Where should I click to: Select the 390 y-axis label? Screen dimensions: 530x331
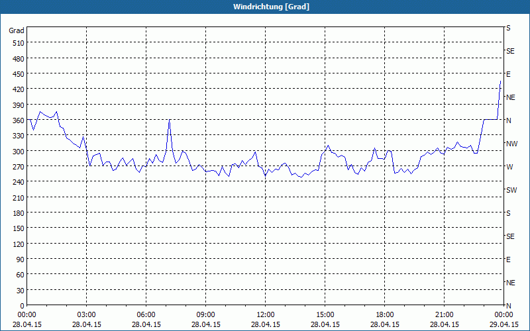tap(19, 105)
